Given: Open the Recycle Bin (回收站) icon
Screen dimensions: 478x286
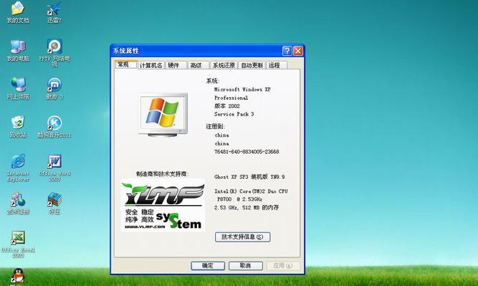Looking at the screenshot, I should (18, 127).
